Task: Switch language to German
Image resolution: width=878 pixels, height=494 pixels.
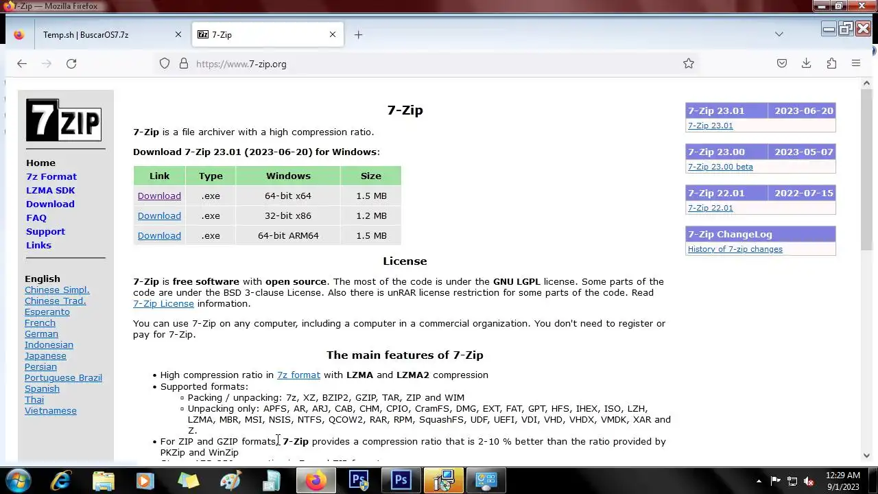Action: pos(41,334)
